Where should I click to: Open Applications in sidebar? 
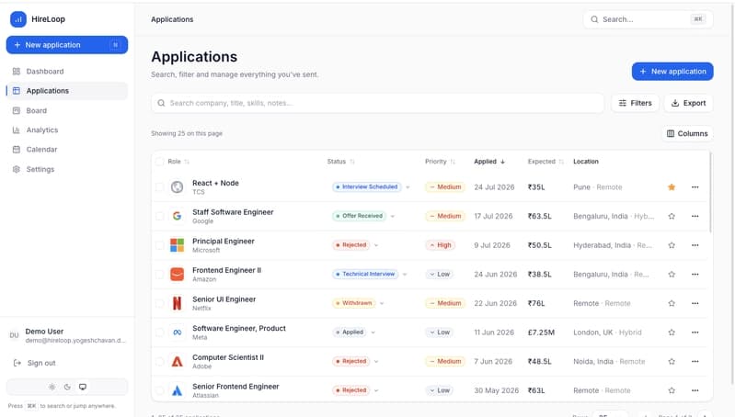[x=66, y=91]
